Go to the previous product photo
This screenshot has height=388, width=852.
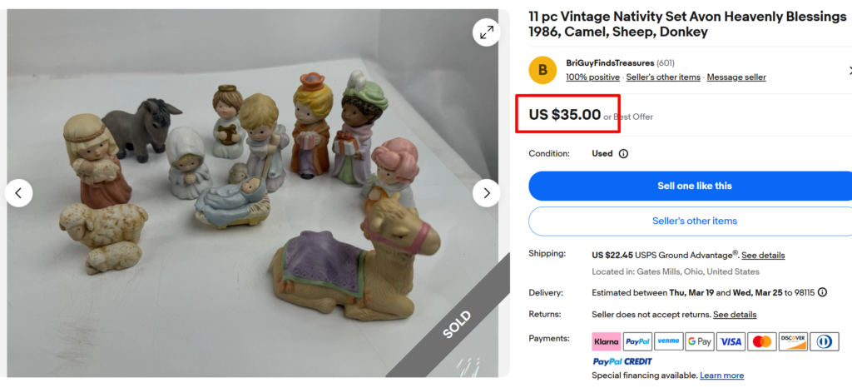[18, 193]
